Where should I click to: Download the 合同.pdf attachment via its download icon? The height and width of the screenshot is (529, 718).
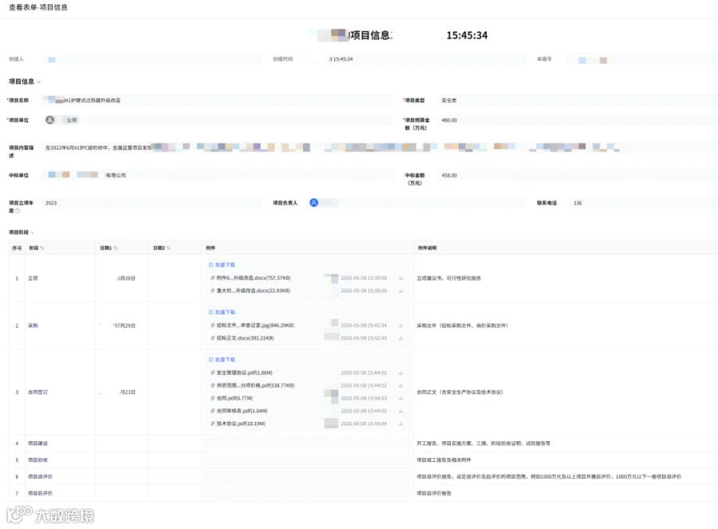400,398
